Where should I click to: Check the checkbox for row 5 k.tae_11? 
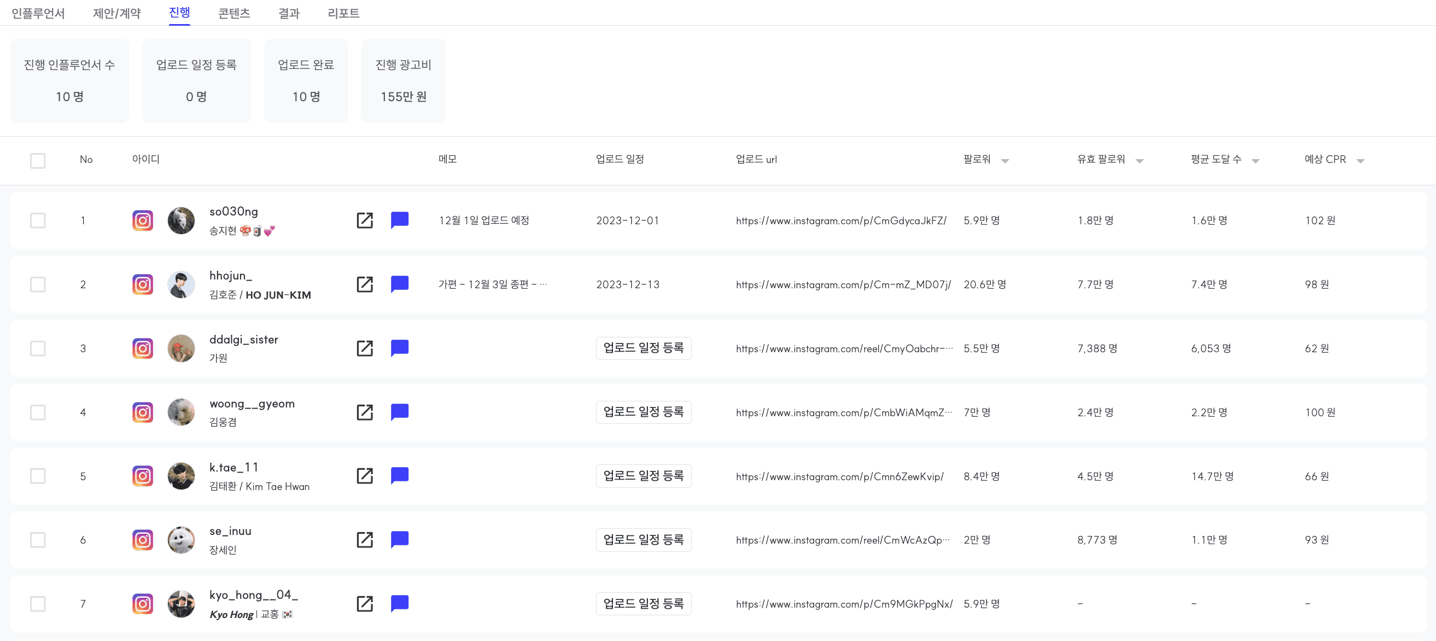38,476
